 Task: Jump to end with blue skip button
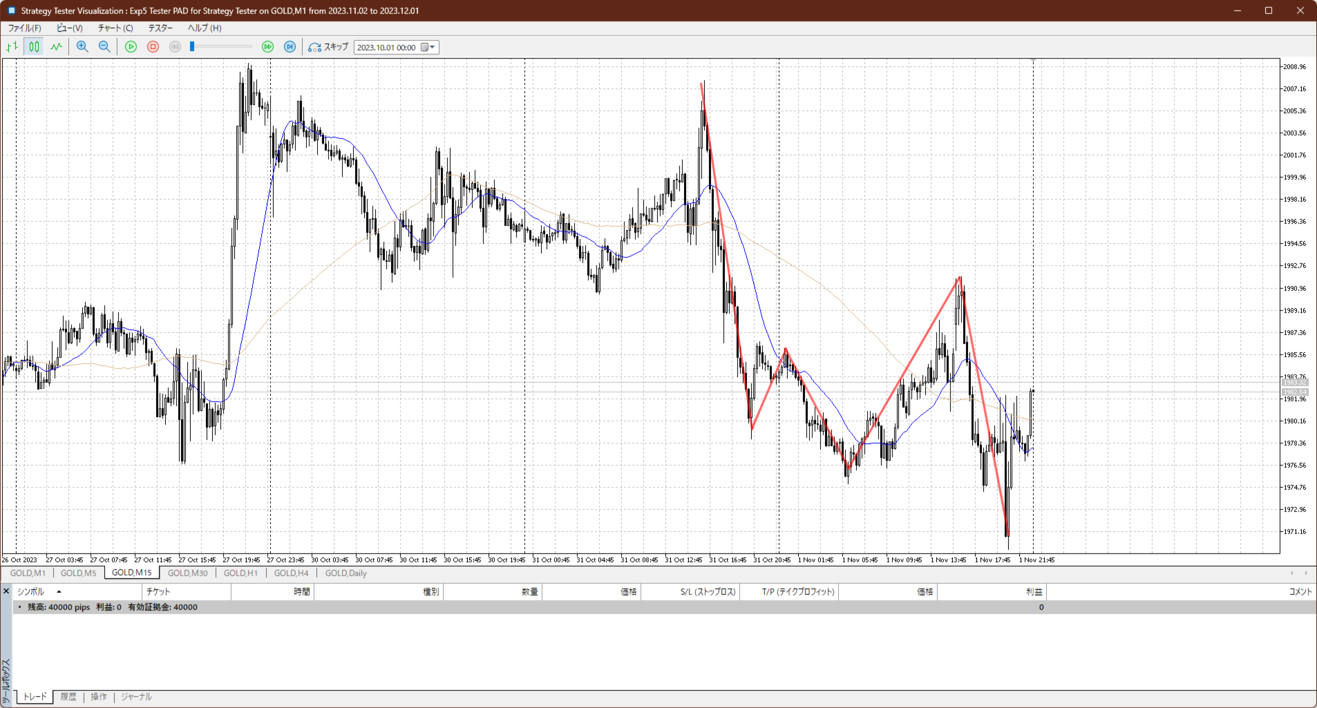(290, 47)
